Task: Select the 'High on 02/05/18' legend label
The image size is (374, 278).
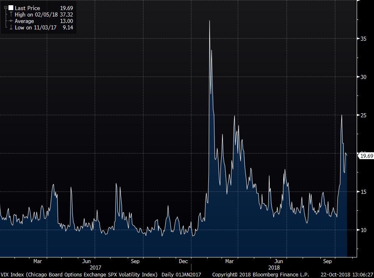Action: (x=36, y=15)
